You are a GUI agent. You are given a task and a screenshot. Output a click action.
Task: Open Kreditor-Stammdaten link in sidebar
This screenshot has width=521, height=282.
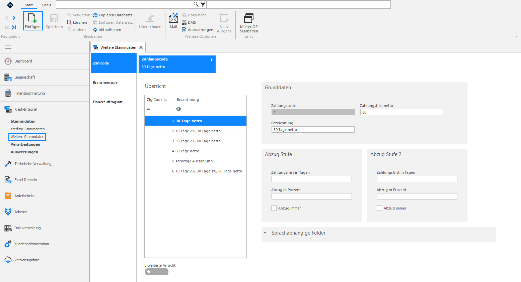[27, 129]
